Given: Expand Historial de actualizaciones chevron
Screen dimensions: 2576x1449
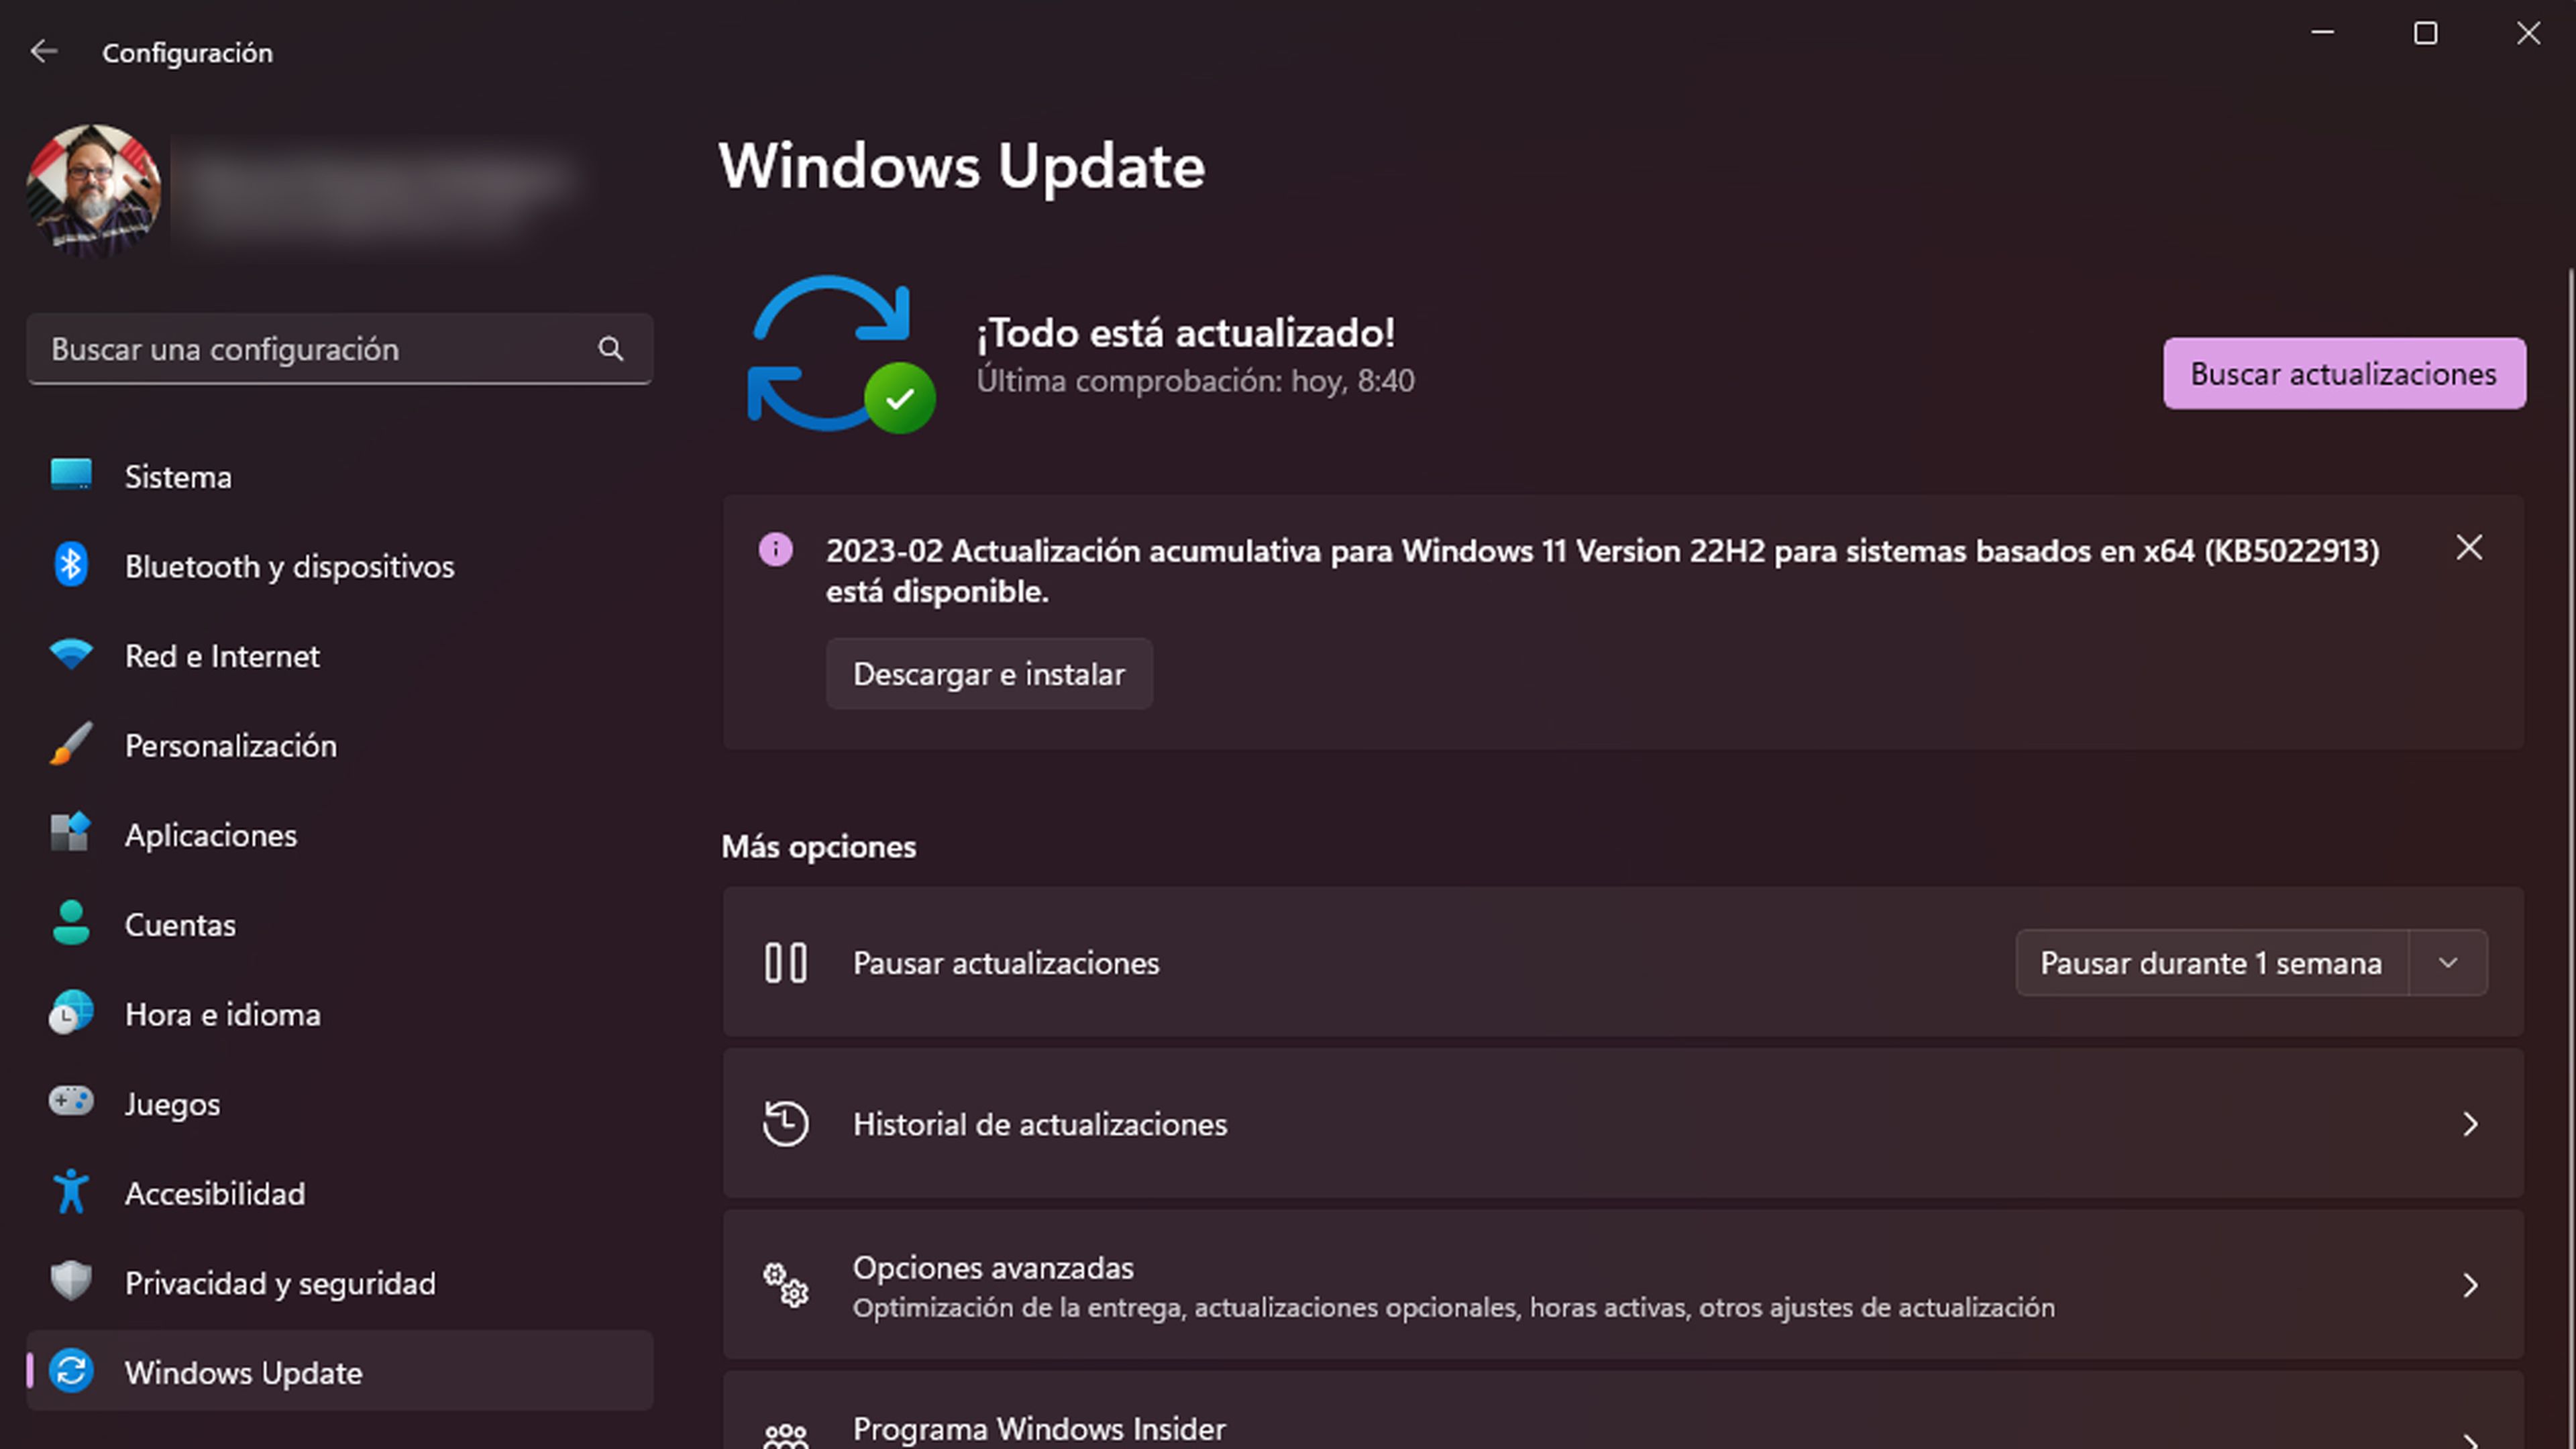Looking at the screenshot, I should coord(2471,1124).
